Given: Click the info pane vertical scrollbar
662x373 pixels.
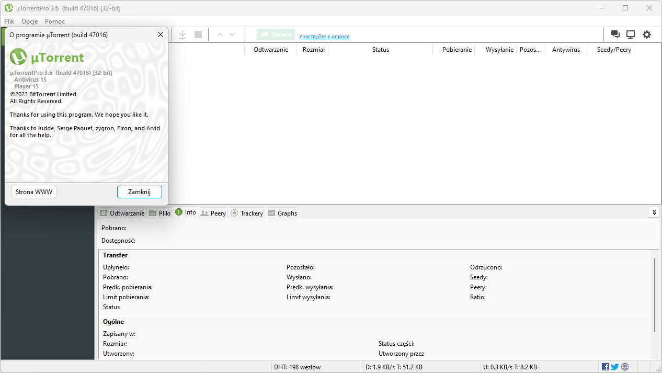Looking at the screenshot, I should (654, 295).
